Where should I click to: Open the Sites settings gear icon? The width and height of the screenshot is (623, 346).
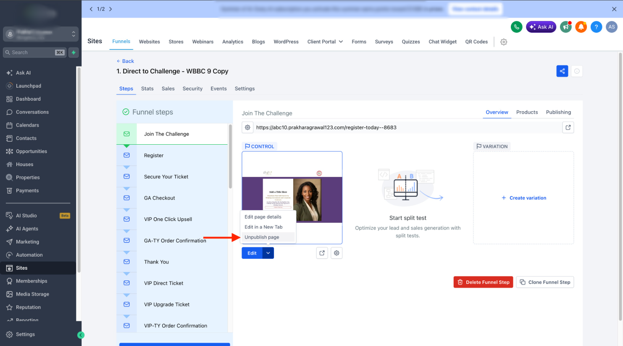[504, 42]
